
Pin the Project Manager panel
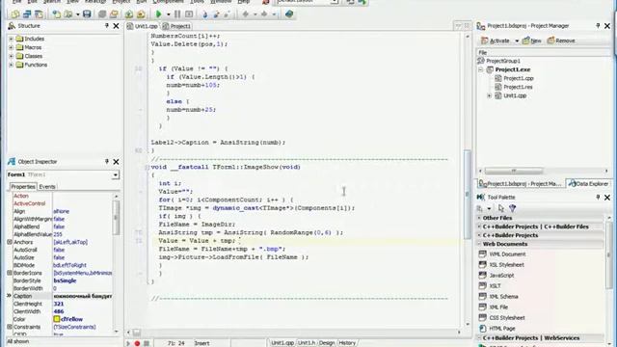coord(598,26)
